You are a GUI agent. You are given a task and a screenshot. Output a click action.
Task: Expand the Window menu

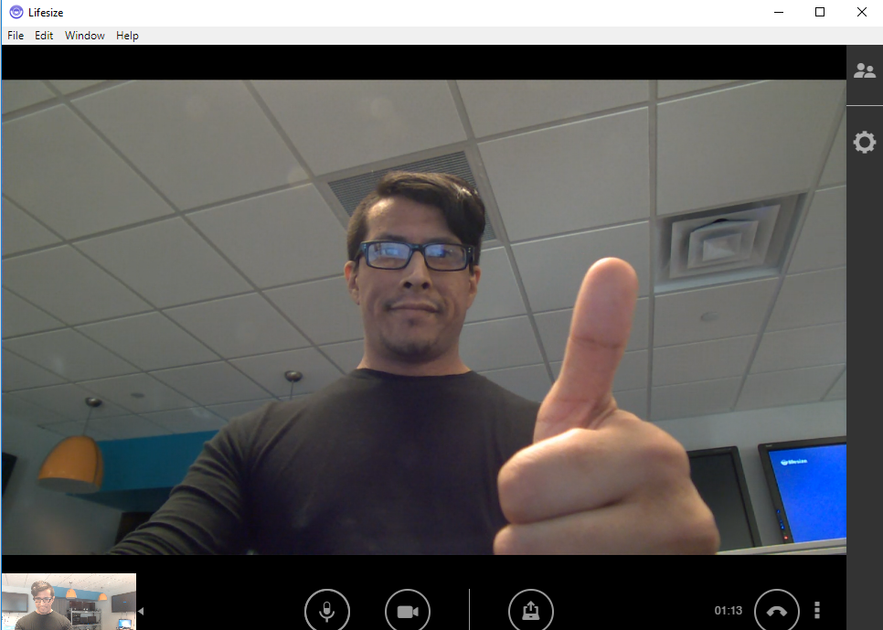pyautogui.click(x=84, y=35)
